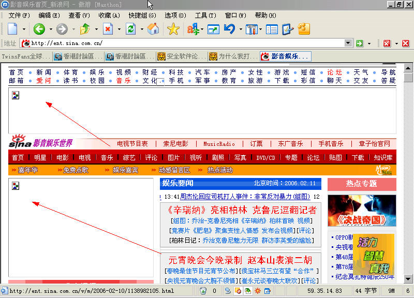This screenshot has height=298, width=414.
Task: Open dropdown arrow beside Up folder icon
Action: point(96,29)
